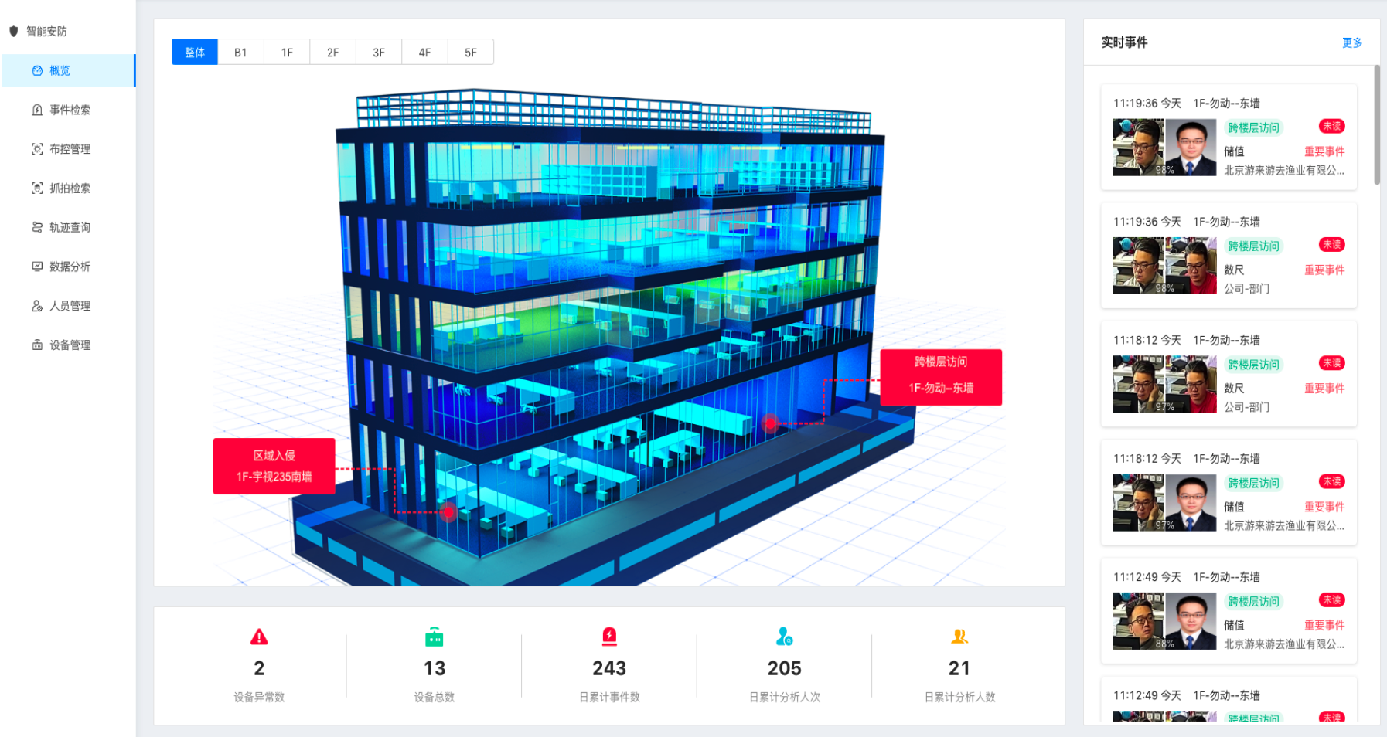The image size is (1387, 737).
Task: Click 未读 badge on first 11:19:36 event
Action: (x=1331, y=126)
